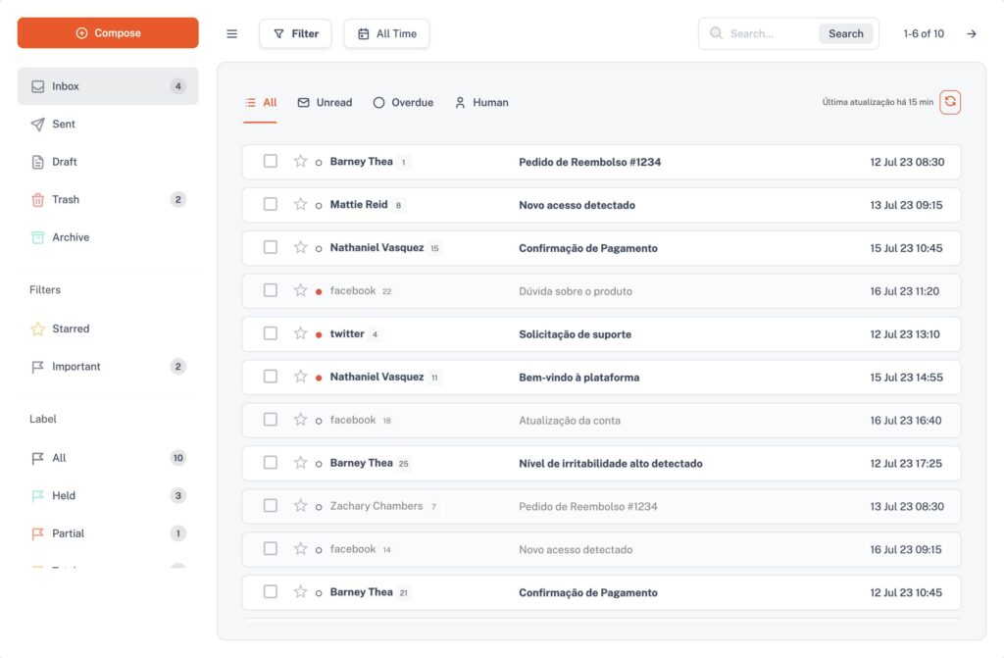
Task: Click the refresh icon beside last update text
Action: tap(949, 102)
